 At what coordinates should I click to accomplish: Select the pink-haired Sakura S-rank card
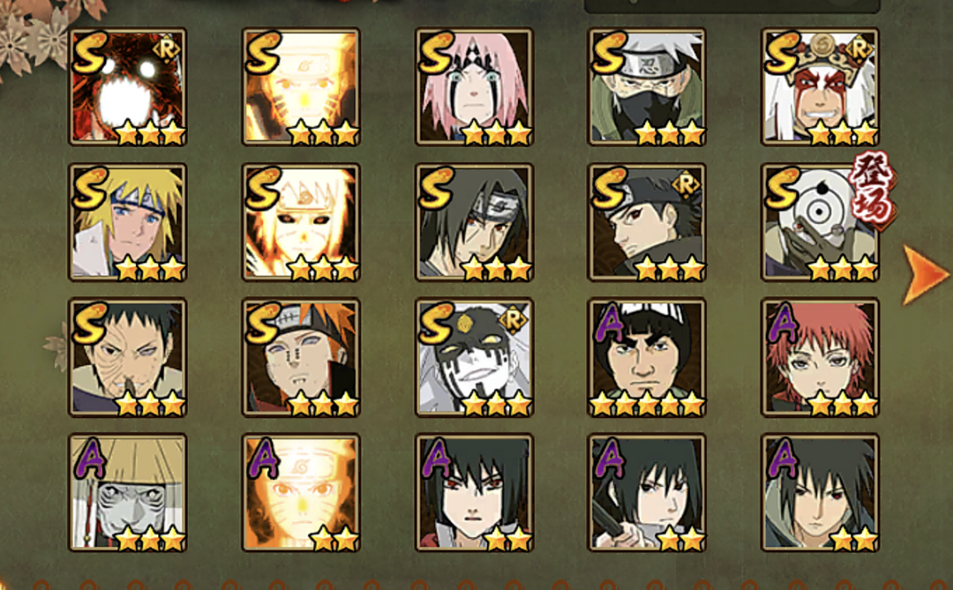[474, 87]
